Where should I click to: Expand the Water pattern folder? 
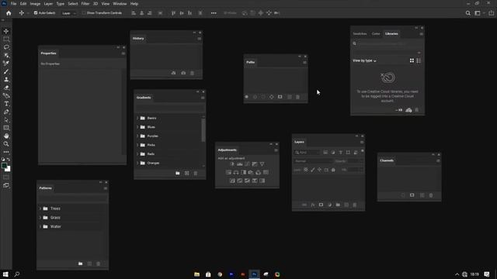coord(40,227)
